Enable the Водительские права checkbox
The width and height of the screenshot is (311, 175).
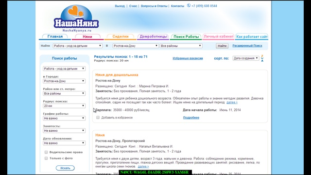coord(46,152)
